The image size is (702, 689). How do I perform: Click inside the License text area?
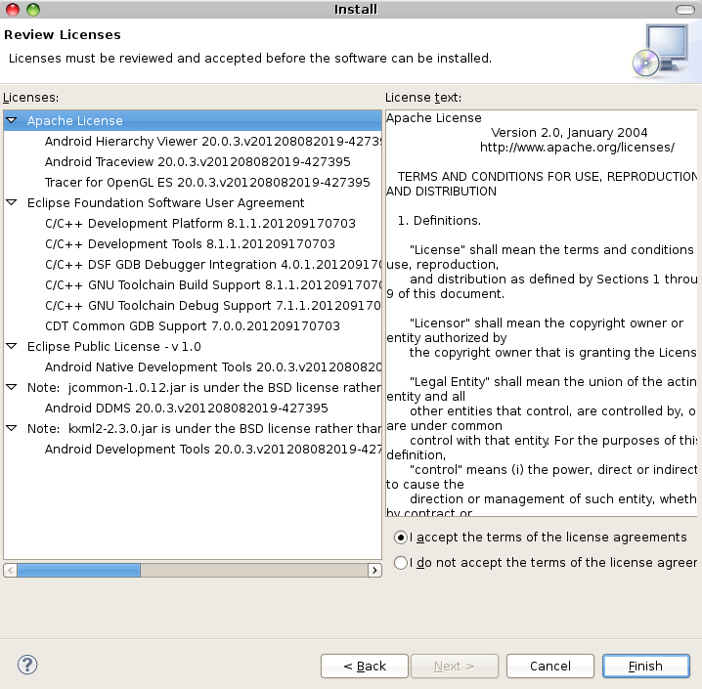click(x=542, y=313)
